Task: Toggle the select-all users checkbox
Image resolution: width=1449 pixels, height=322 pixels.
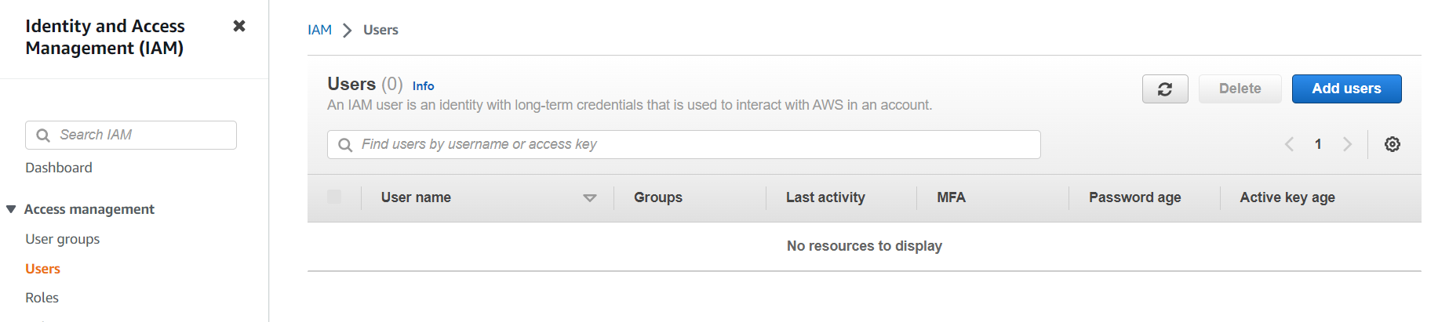Action: [x=334, y=197]
